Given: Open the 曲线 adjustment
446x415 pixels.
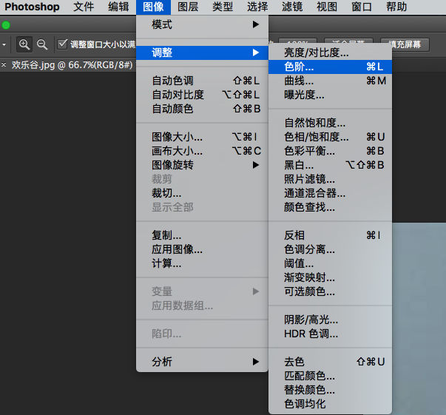Looking at the screenshot, I should tap(330, 81).
